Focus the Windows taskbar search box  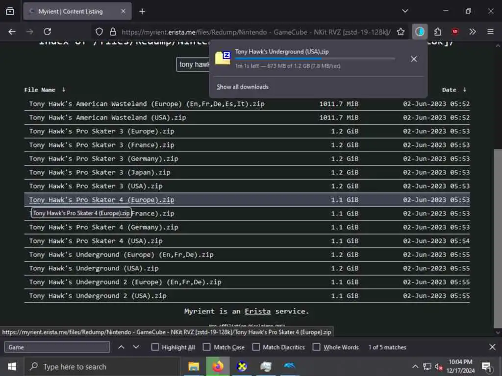click(102, 367)
